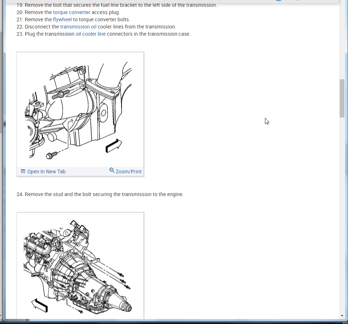Image resolution: width=348 pixels, height=324 pixels.
Task: Open the torque converter link
Action: [72, 12]
